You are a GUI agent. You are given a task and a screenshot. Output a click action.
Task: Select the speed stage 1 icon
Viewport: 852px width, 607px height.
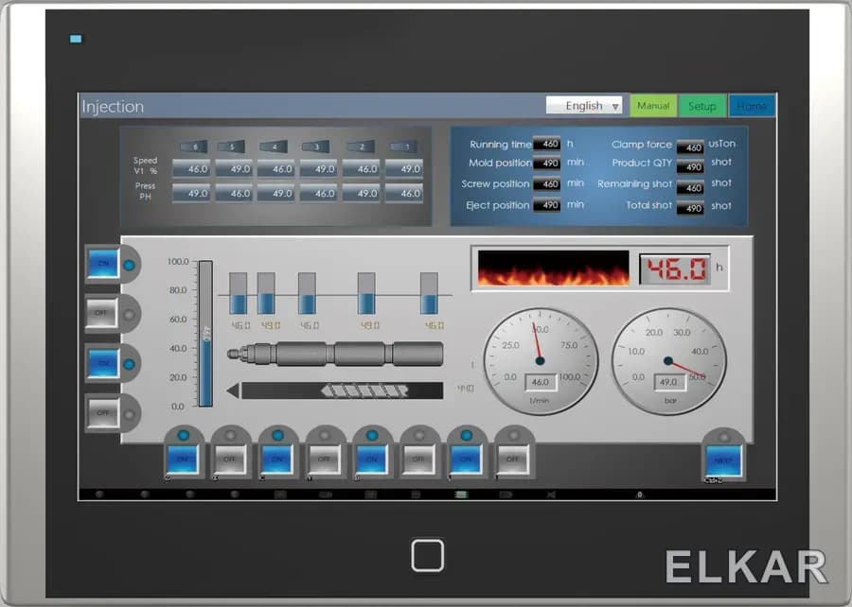403,147
